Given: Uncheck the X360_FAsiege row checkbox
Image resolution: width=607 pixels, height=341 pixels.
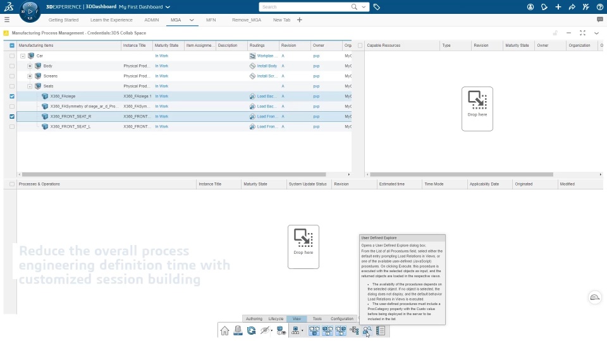Looking at the screenshot, I should (x=12, y=96).
